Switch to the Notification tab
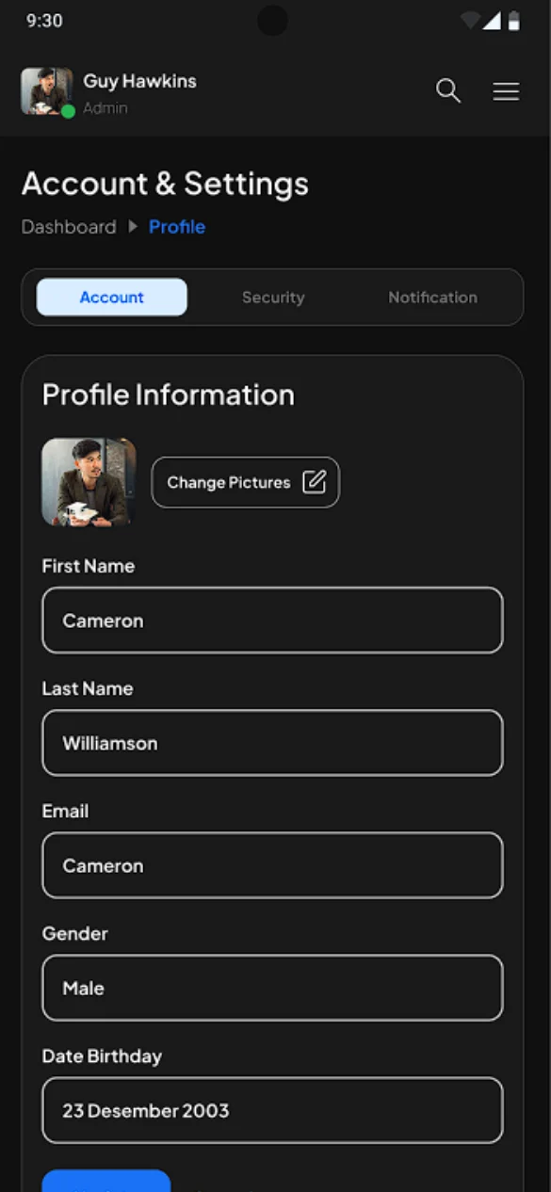This screenshot has width=551, height=1192. [x=432, y=297]
